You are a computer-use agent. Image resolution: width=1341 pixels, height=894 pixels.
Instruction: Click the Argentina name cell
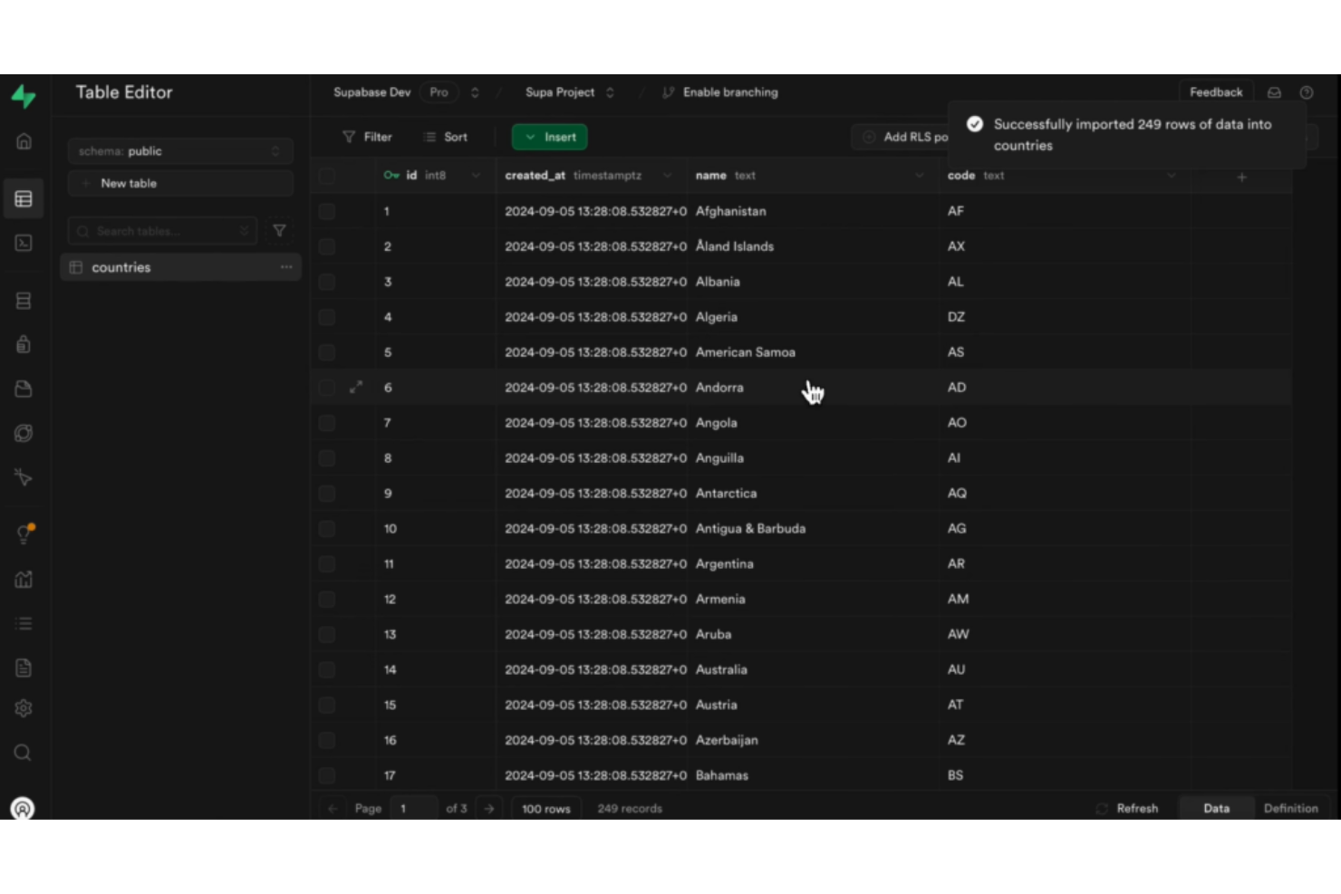point(813,563)
